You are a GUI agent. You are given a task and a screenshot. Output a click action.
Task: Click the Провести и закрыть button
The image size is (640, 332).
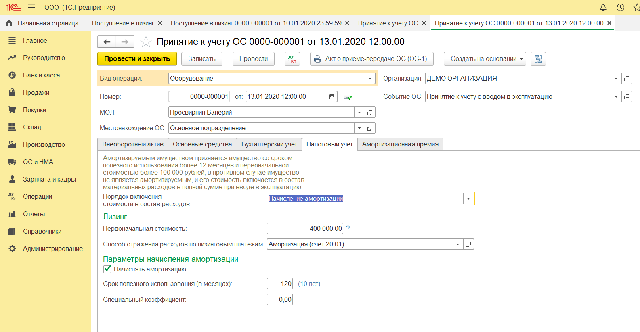tap(137, 59)
